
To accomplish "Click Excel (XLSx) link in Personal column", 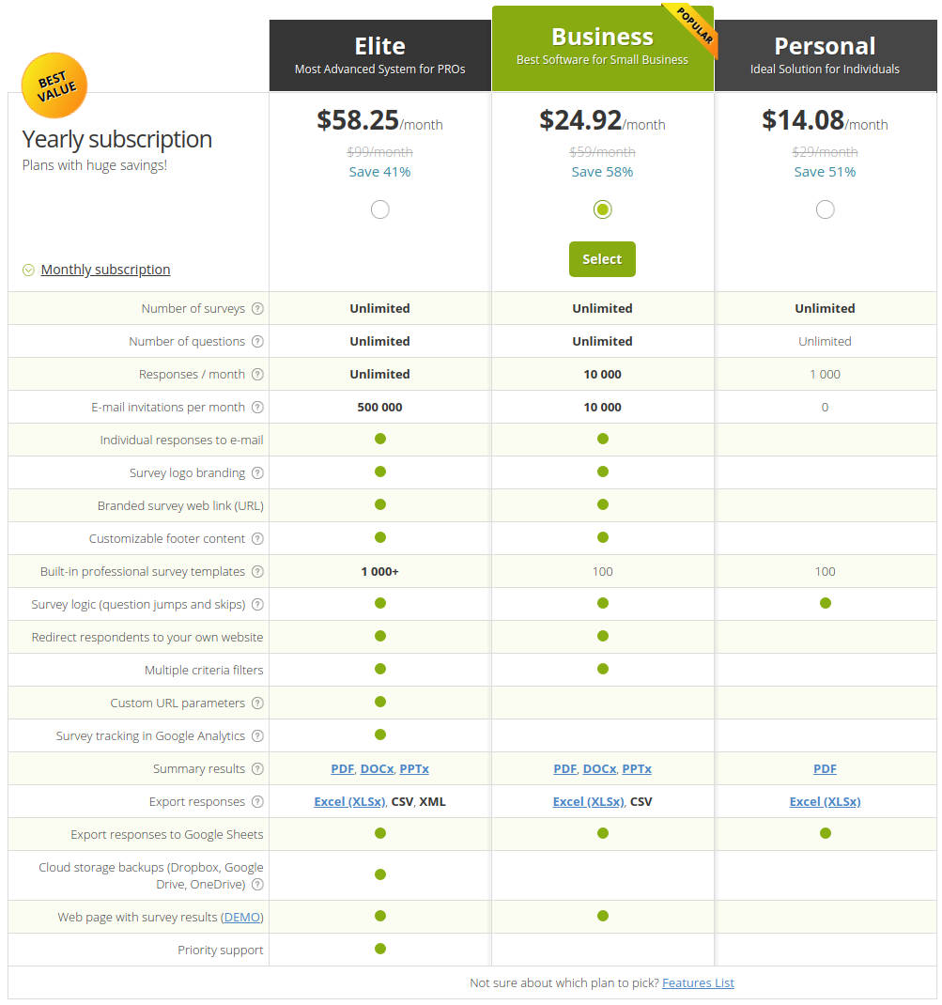I will [x=825, y=801].
